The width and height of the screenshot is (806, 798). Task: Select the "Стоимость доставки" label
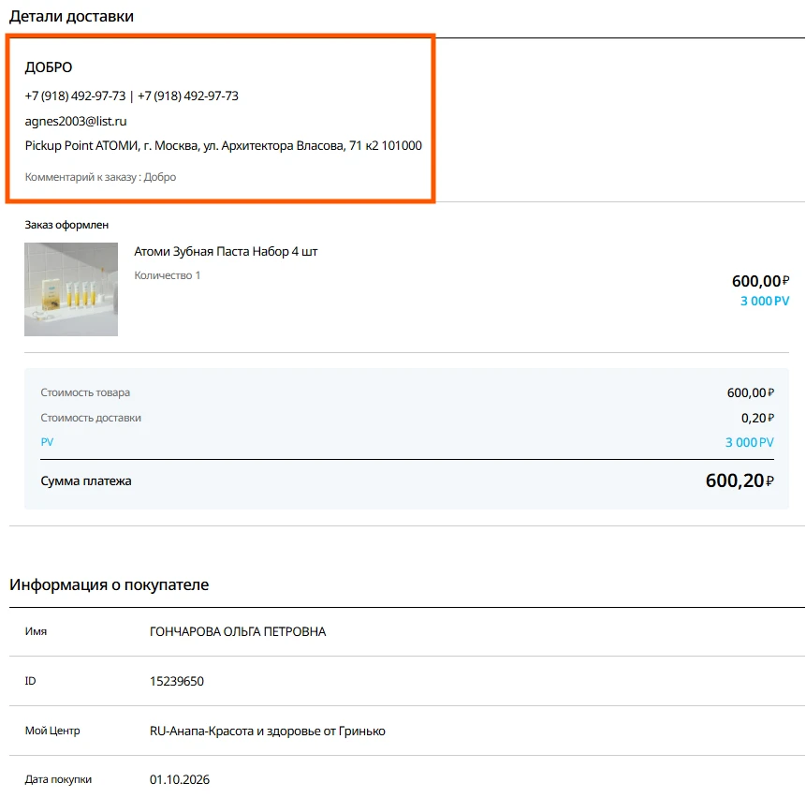(x=91, y=418)
